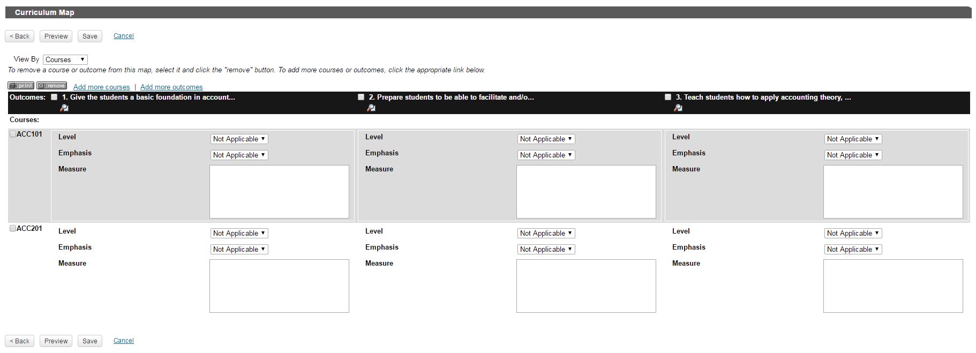Focus ACC201 Measure text box for outcome 2
The width and height of the screenshot is (976, 353).
586,286
